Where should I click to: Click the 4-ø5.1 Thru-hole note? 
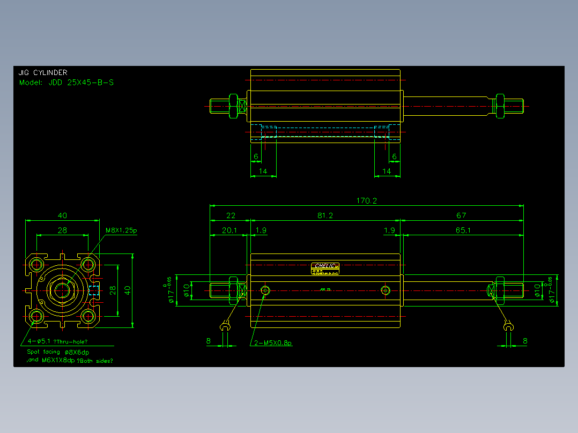[x=57, y=341]
